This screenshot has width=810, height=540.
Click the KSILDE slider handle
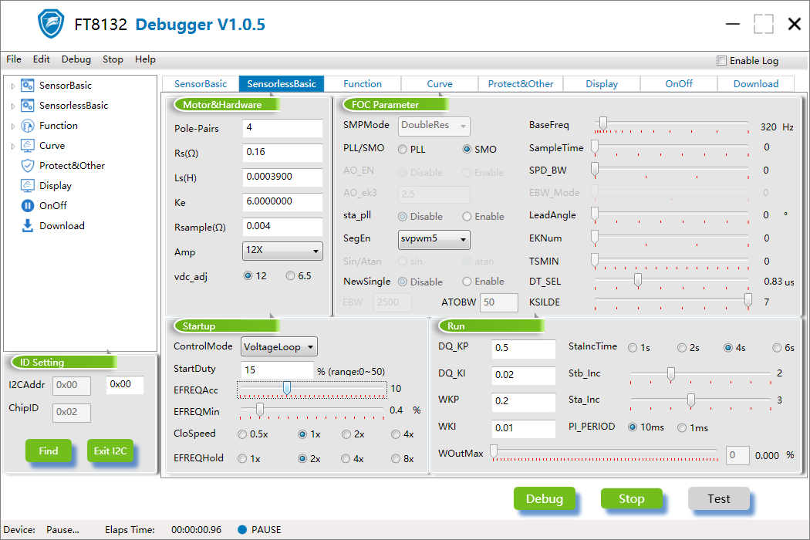coord(748,300)
